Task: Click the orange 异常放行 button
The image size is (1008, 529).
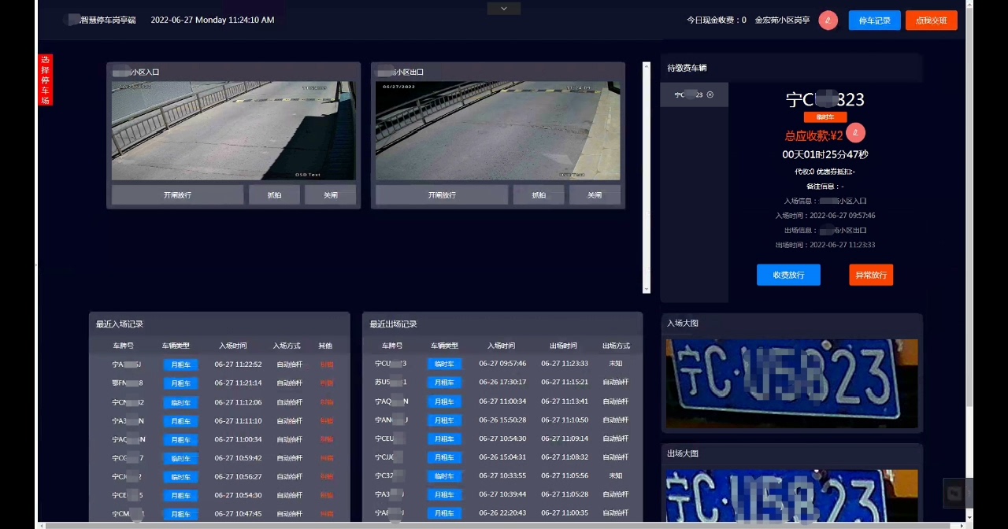Action: pyautogui.click(x=871, y=275)
